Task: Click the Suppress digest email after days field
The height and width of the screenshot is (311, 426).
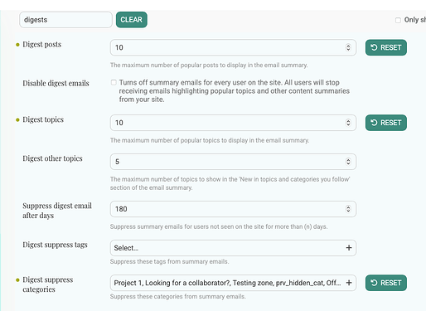Action: click(x=233, y=209)
